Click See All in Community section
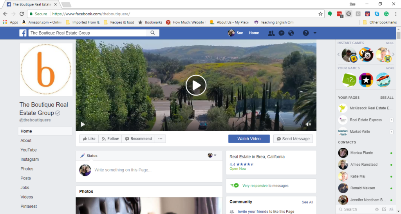Viewport: 401px width, 214px height. pyautogui.click(x=307, y=202)
